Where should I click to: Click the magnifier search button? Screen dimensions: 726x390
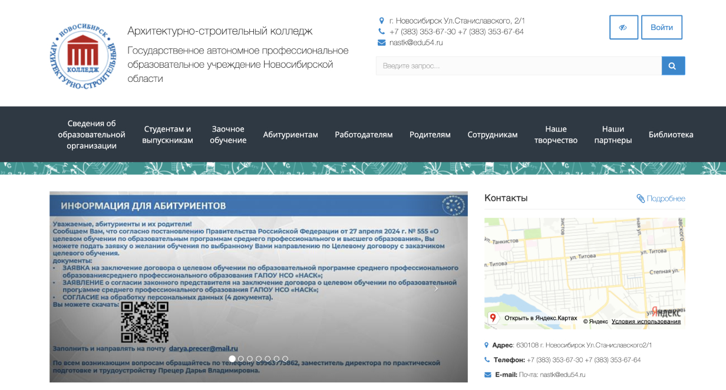point(673,65)
